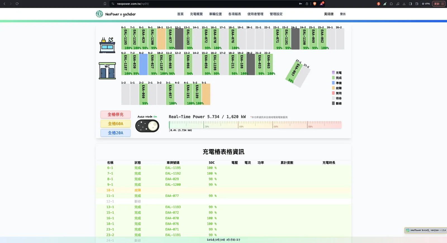Click the WC restroom icon
Screen dimensions: 447x243
coord(107,71)
